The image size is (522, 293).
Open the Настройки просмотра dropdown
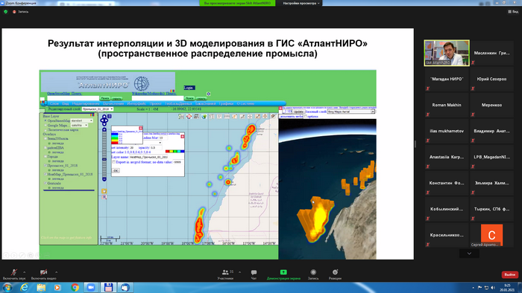tap(301, 3)
